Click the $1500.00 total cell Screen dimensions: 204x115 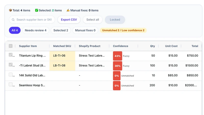(x=192, y=66)
